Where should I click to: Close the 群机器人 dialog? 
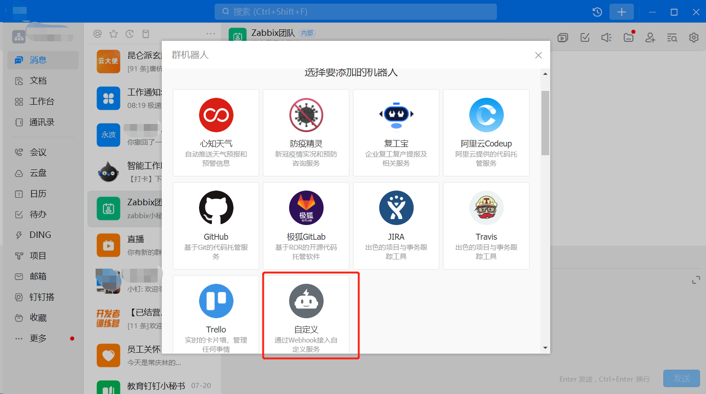[538, 55]
